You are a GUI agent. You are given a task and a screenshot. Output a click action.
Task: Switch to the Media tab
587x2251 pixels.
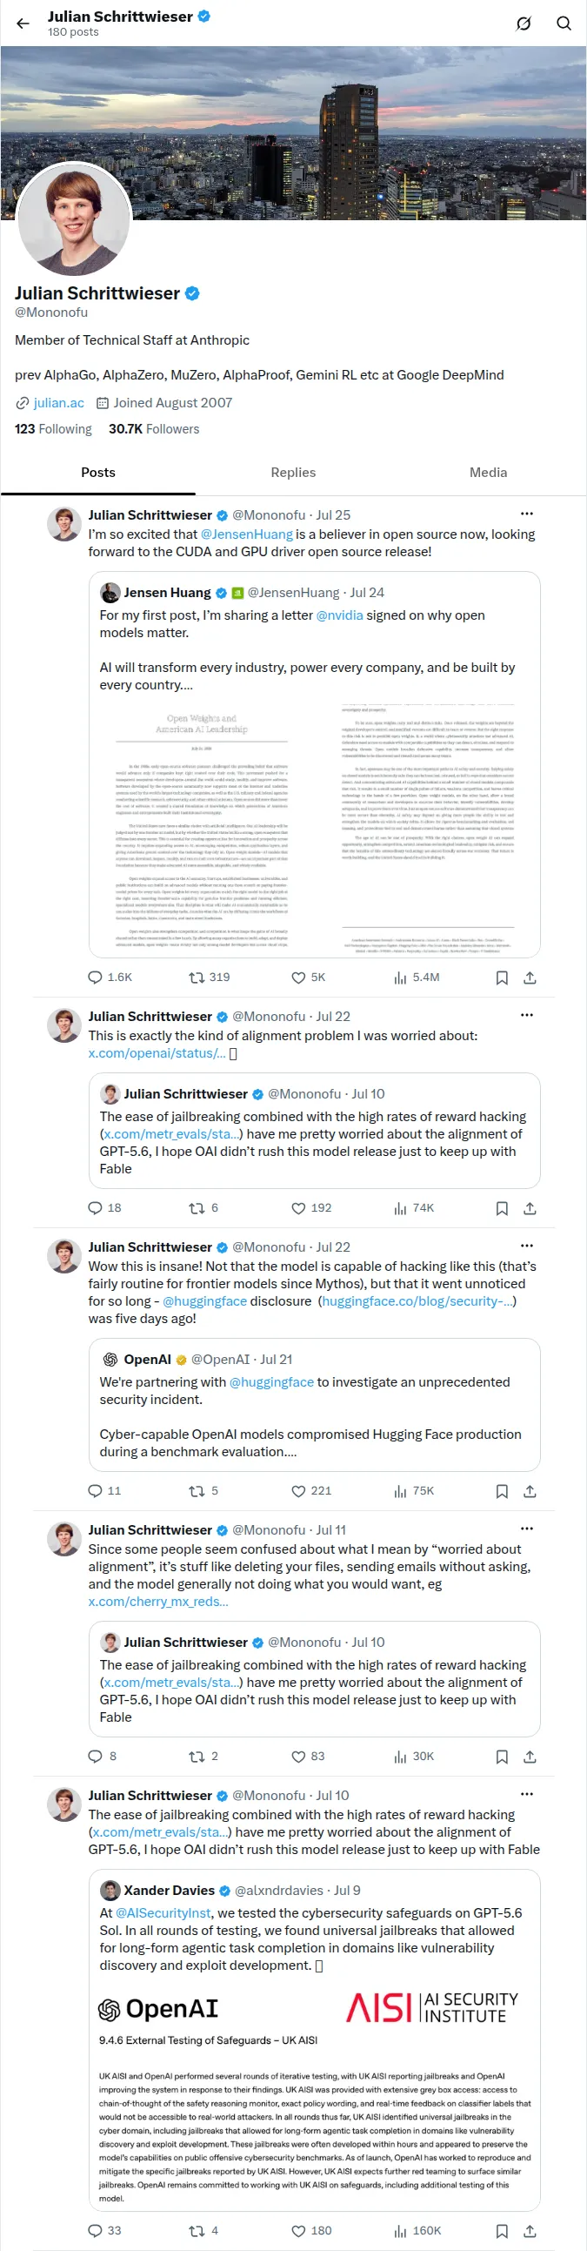[x=488, y=473]
